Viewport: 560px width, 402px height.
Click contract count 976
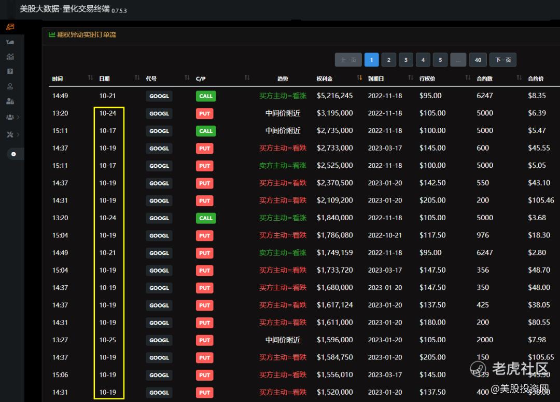pyautogui.click(x=483, y=235)
